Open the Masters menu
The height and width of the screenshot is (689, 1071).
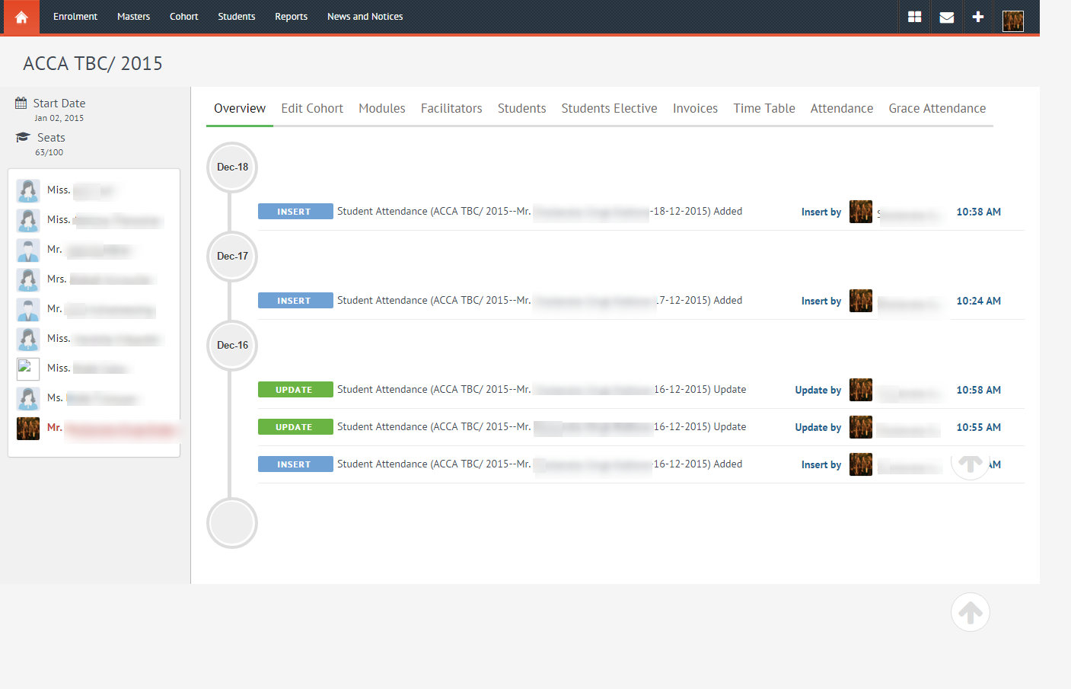pyautogui.click(x=133, y=17)
